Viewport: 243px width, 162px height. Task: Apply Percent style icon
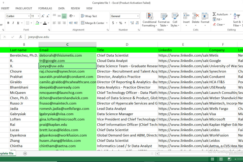[120, 23]
